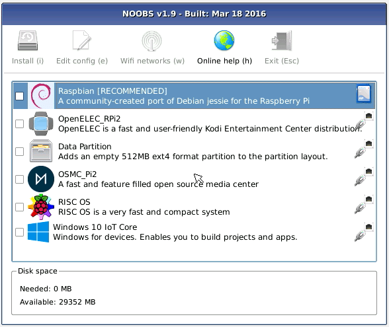
Task: Click the OpenELEC_RPi2 TV logo
Action: tap(41, 124)
